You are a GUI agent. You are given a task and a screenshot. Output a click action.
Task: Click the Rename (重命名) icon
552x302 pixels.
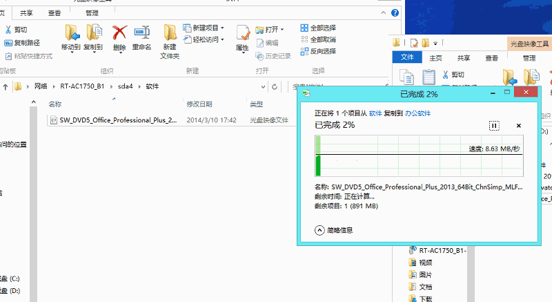pyautogui.click(x=142, y=32)
